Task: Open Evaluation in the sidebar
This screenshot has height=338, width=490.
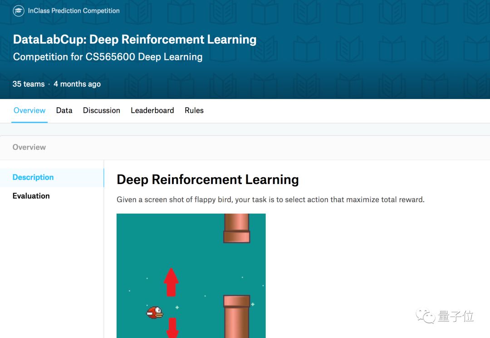Action: (x=31, y=196)
